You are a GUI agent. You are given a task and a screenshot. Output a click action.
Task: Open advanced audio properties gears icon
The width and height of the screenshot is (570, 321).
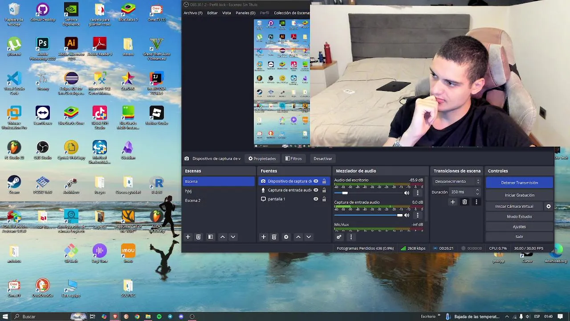(339, 237)
